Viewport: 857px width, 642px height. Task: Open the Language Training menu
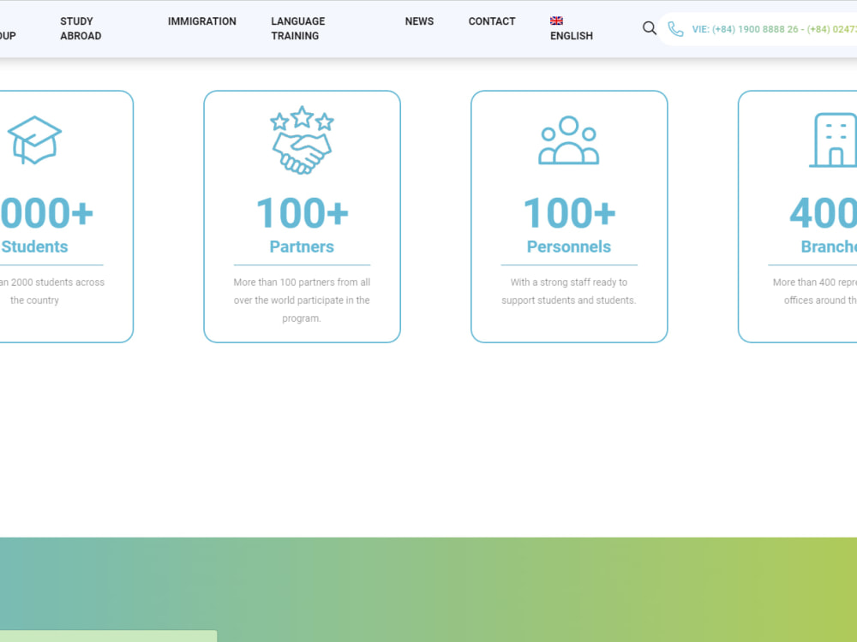tap(298, 28)
